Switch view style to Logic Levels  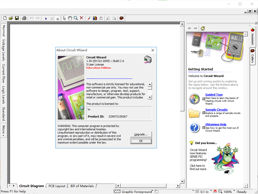tap(4, 95)
